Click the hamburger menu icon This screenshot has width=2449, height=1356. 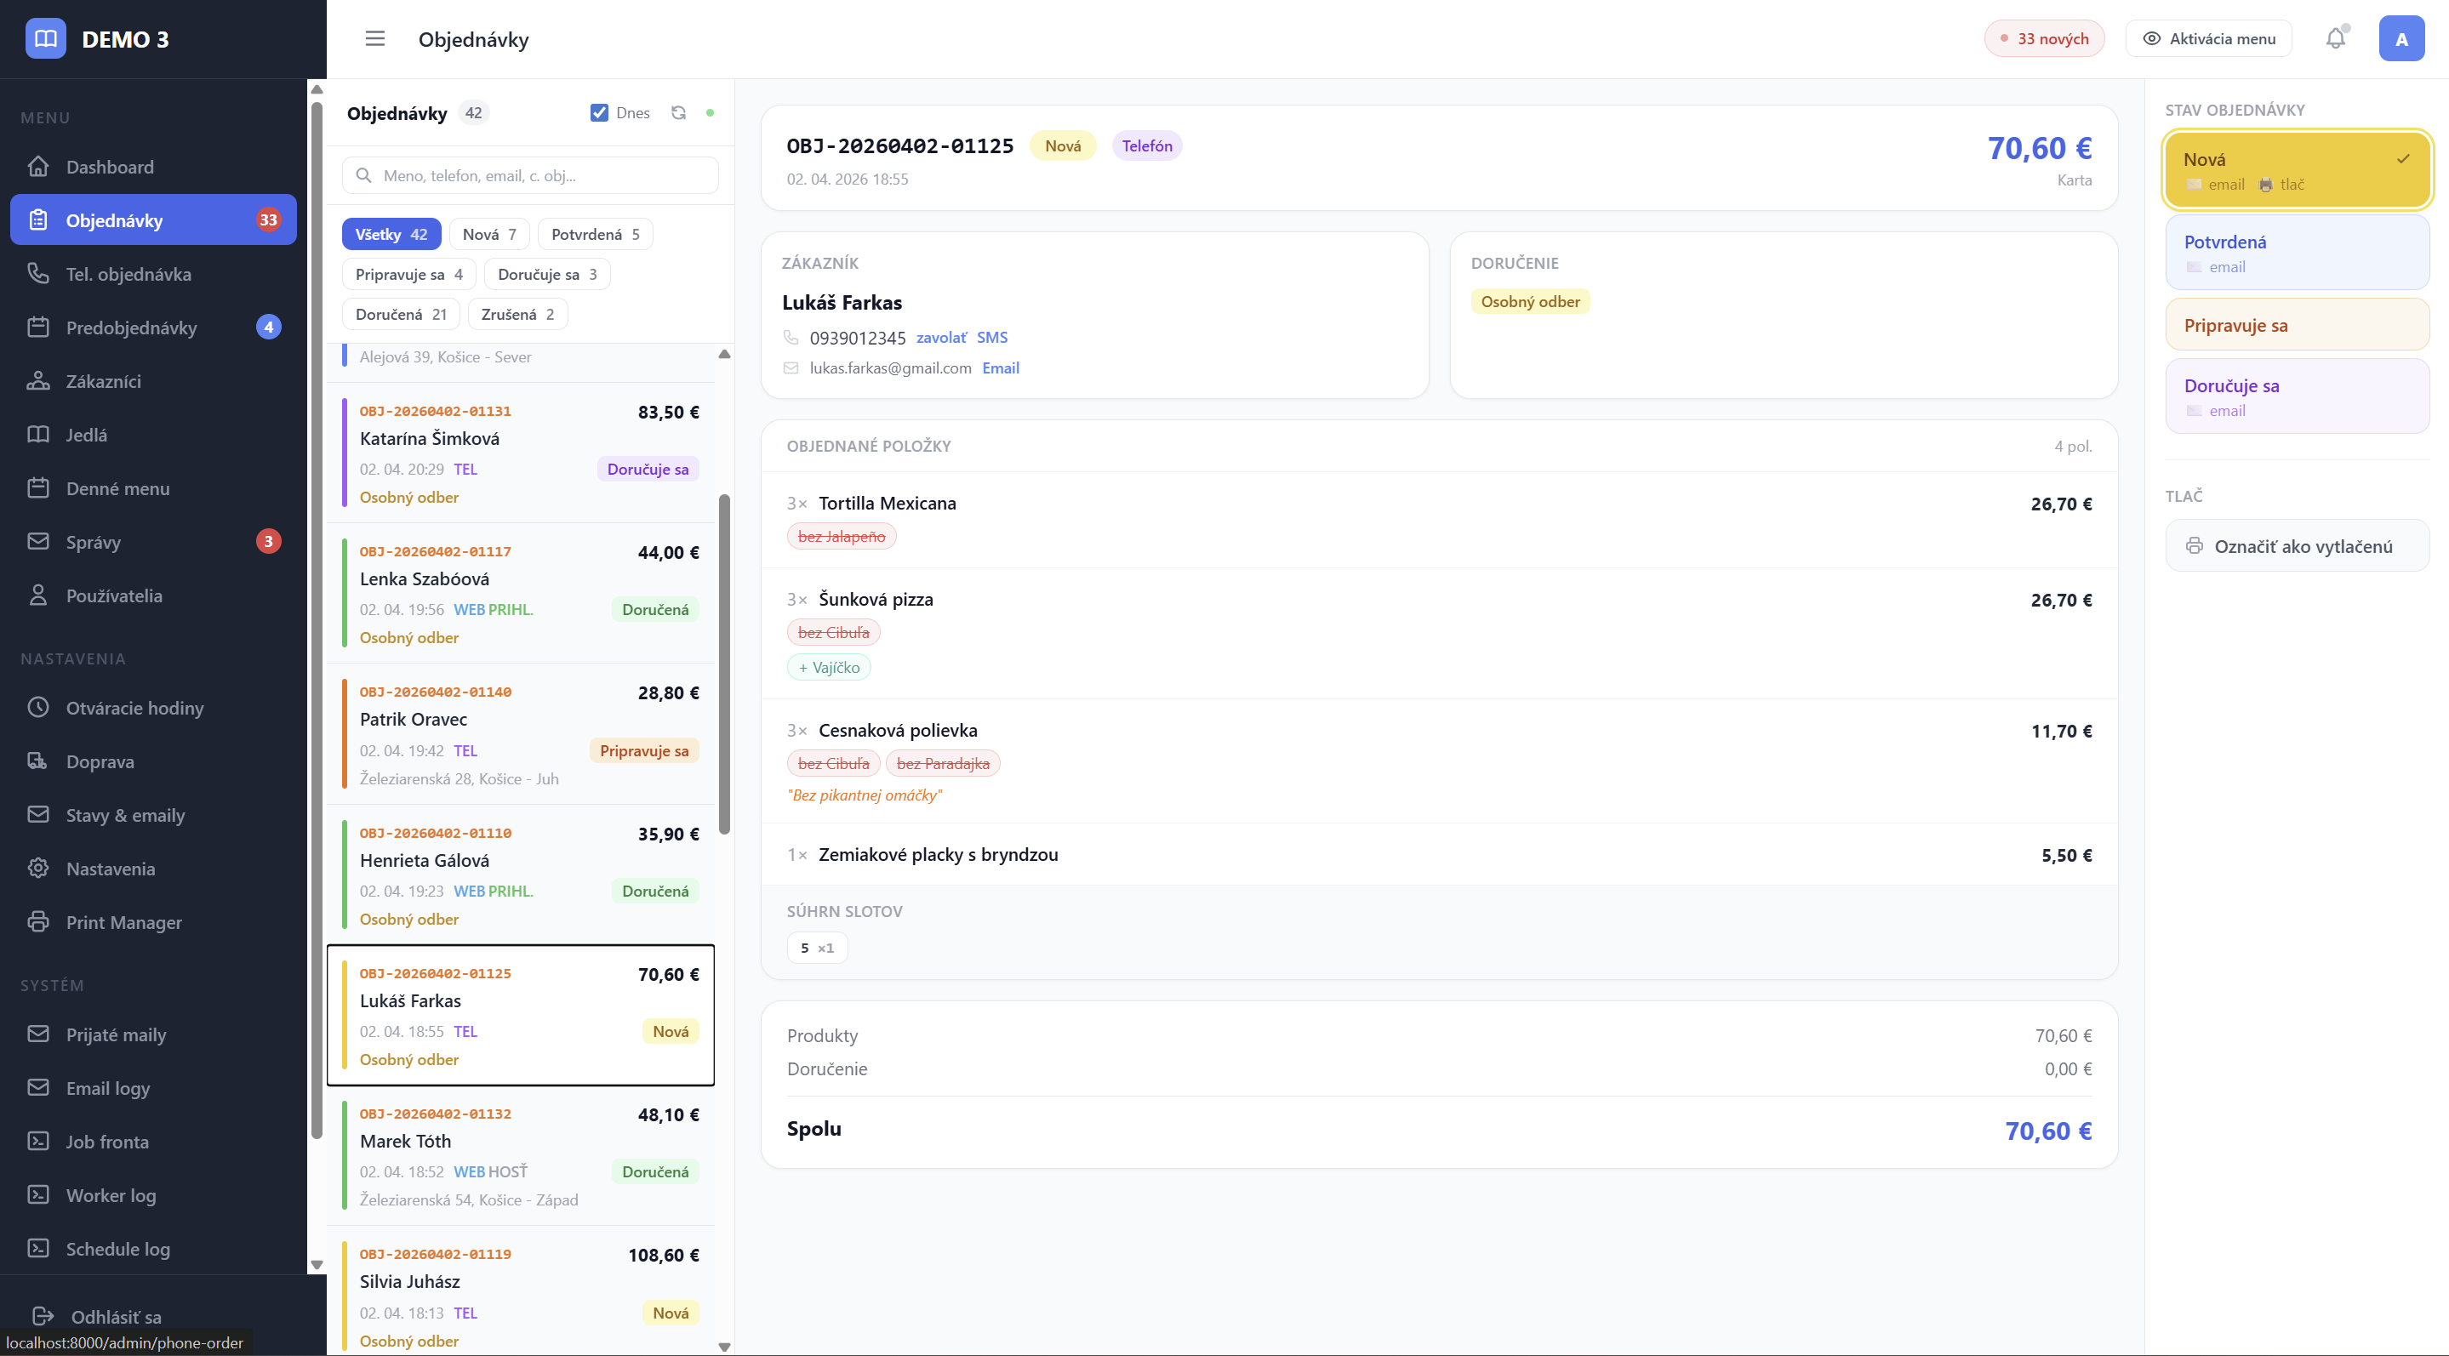coord(374,39)
